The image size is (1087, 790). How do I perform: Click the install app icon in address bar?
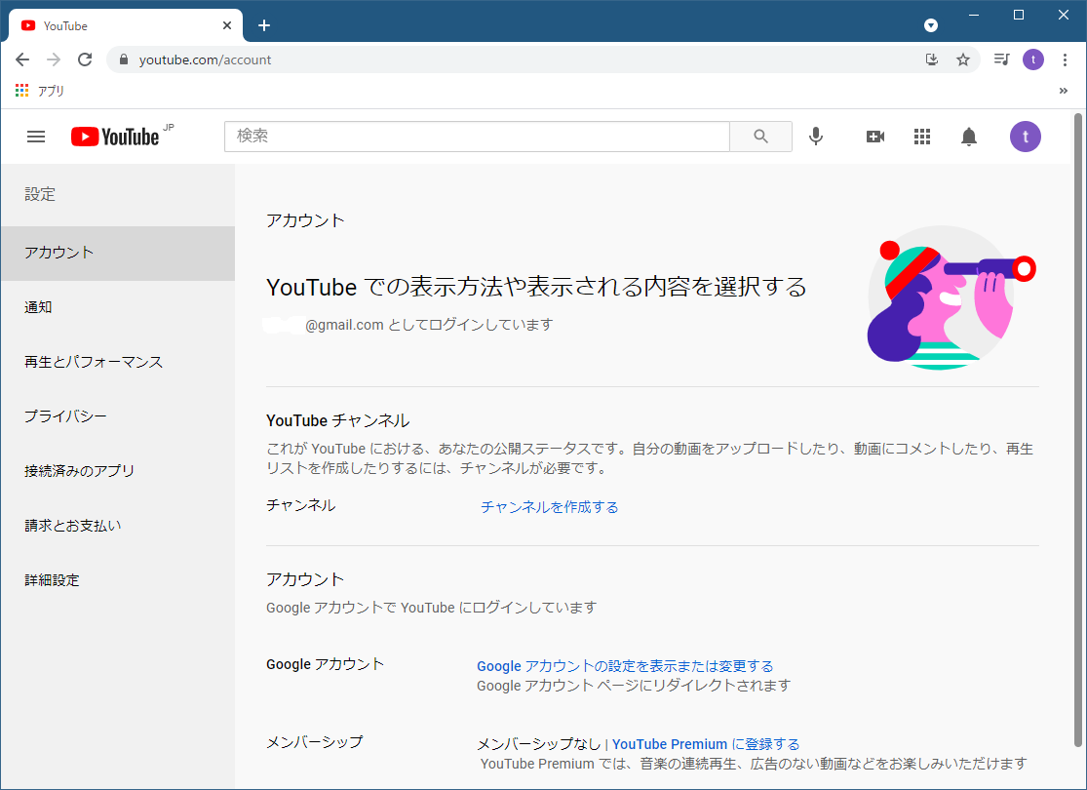[x=932, y=59]
